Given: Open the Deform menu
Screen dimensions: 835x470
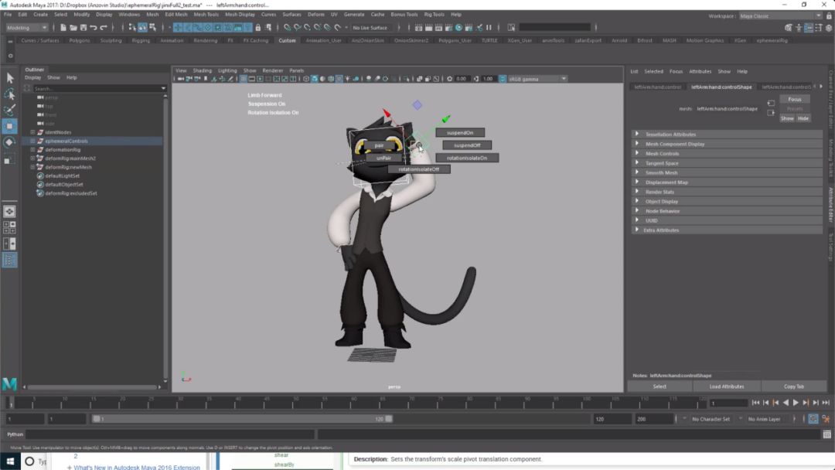Looking at the screenshot, I should (316, 14).
